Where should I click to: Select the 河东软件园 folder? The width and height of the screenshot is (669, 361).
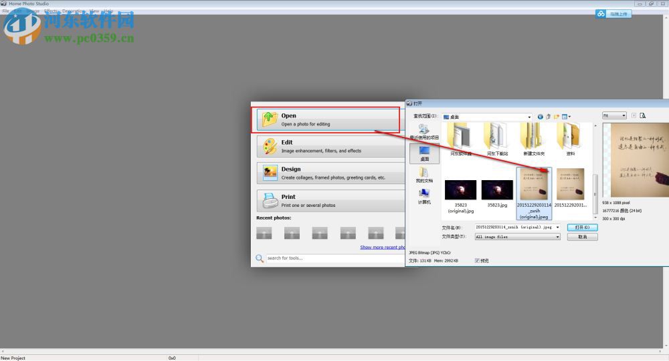(x=461, y=139)
